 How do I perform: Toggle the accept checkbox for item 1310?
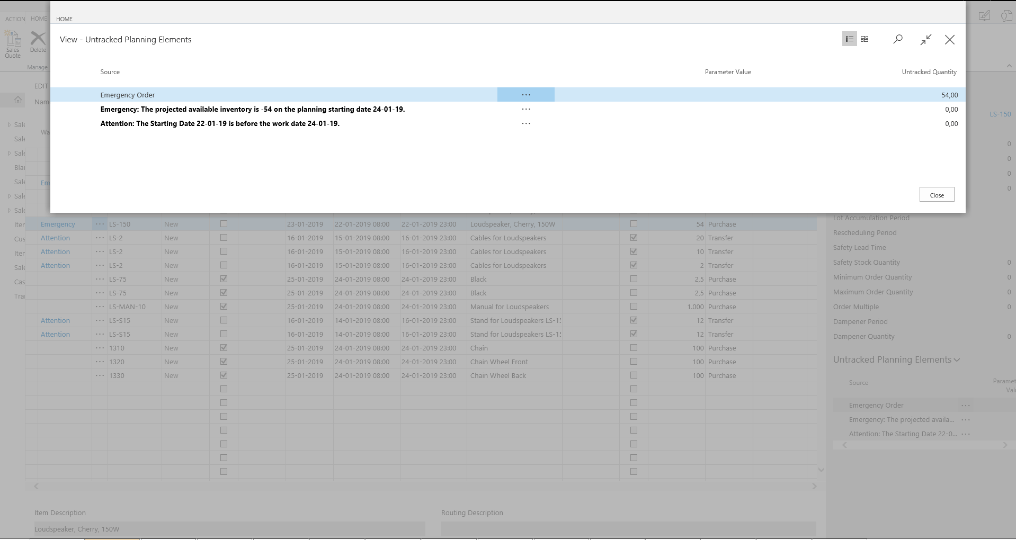pos(224,348)
